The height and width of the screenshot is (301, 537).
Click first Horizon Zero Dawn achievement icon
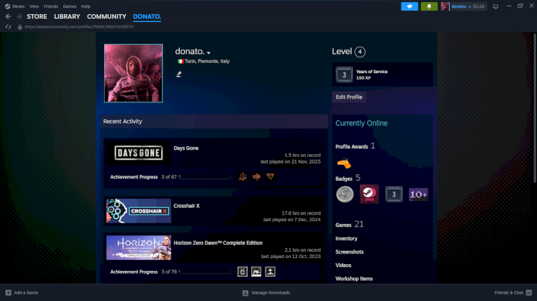tap(242, 272)
